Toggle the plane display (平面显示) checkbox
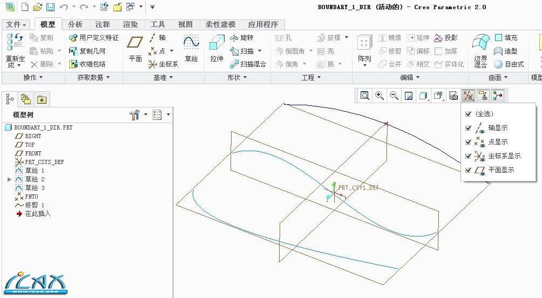542x298 pixels. (x=468, y=170)
